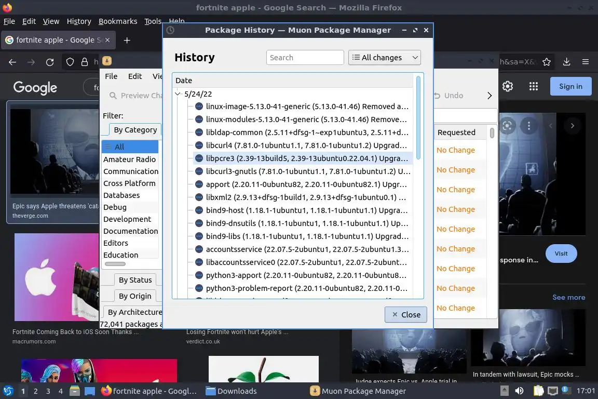
Task: Open Google apps grid
Action: coord(534,86)
